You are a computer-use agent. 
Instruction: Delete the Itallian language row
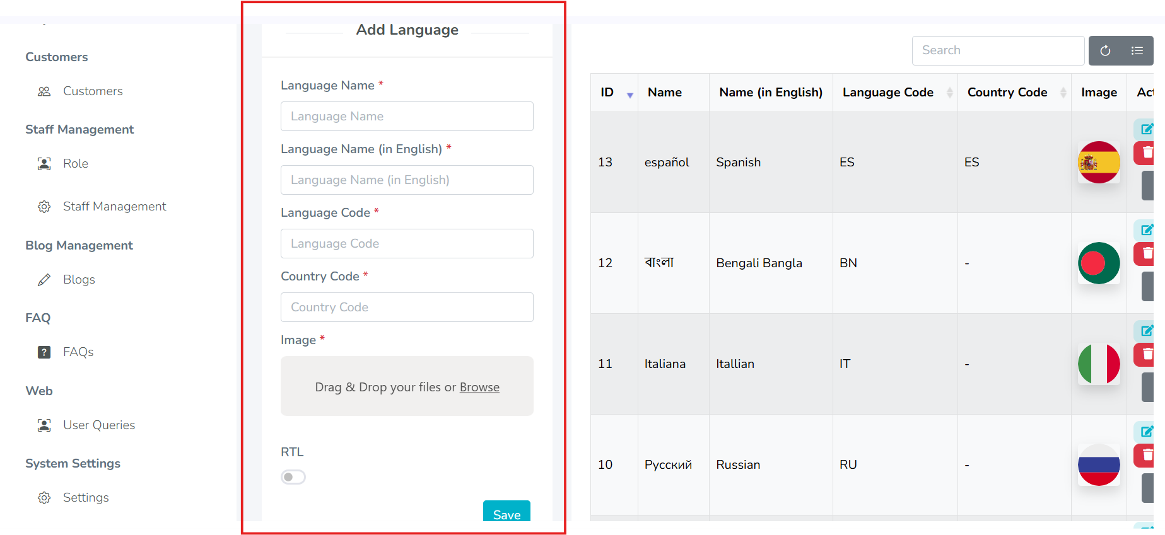pos(1145,355)
